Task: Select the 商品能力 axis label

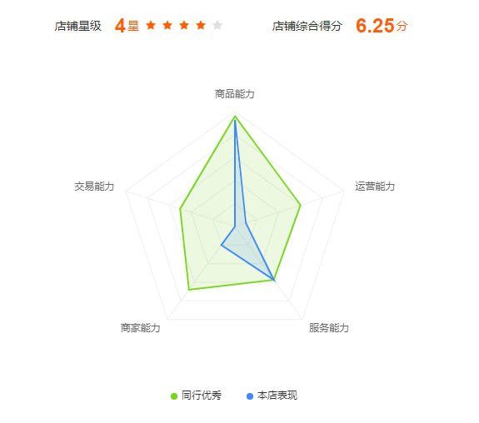Action: pos(234,94)
